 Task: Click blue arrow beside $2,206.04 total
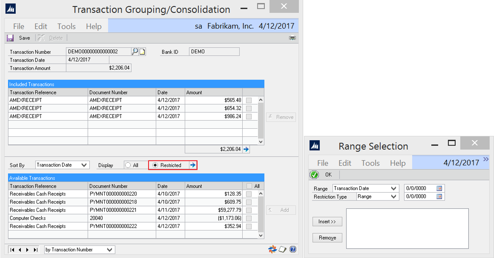(246, 149)
